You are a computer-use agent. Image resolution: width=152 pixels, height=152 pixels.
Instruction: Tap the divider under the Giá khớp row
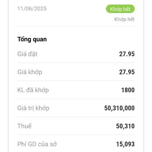coord(76,81)
